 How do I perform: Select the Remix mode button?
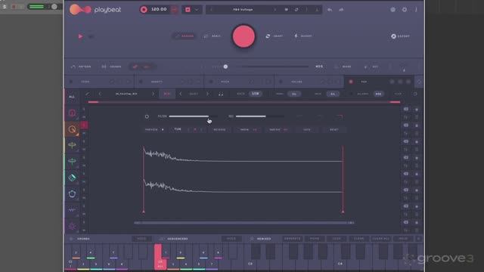[213, 36]
